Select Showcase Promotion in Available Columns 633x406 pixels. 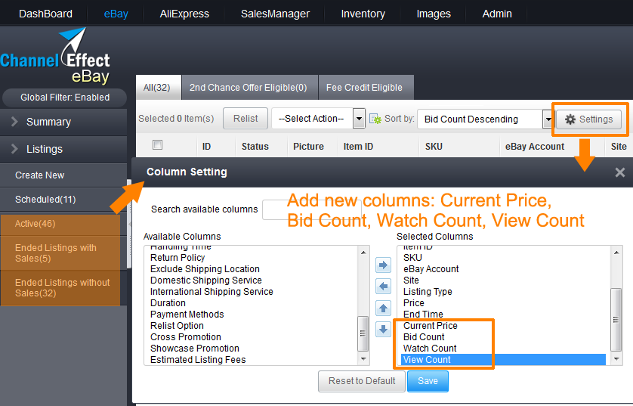click(195, 349)
